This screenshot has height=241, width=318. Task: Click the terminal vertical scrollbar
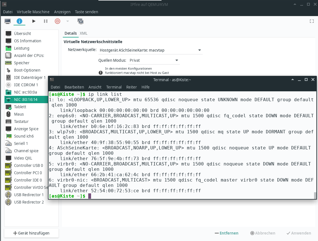pyautogui.click(x=315, y=195)
